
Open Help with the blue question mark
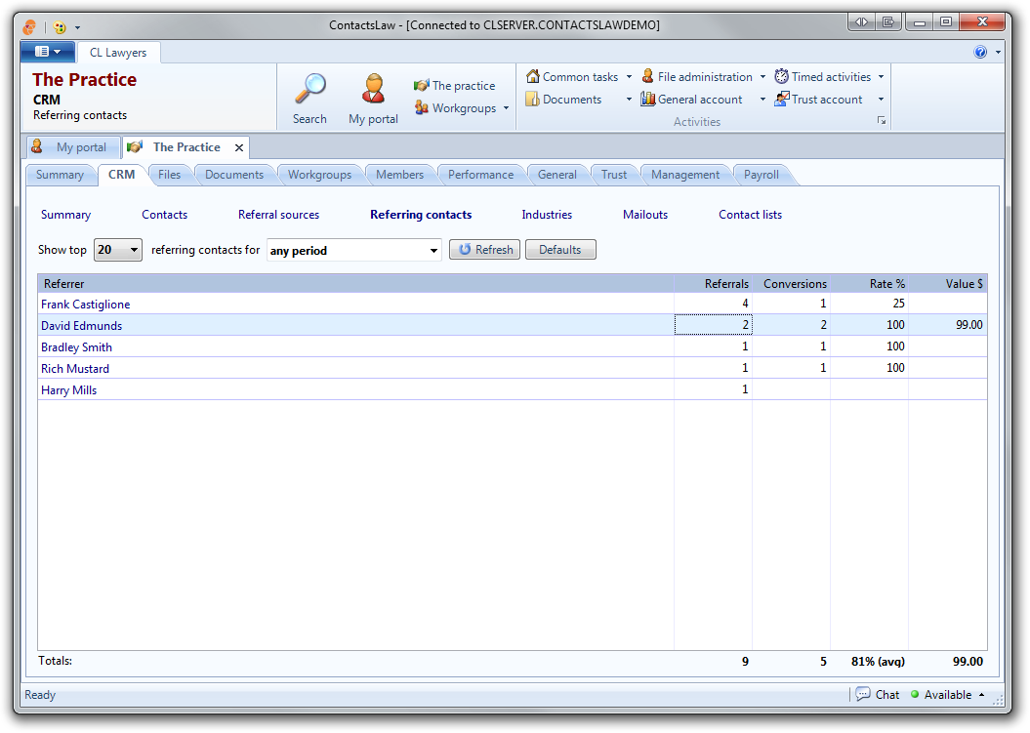pyautogui.click(x=980, y=52)
